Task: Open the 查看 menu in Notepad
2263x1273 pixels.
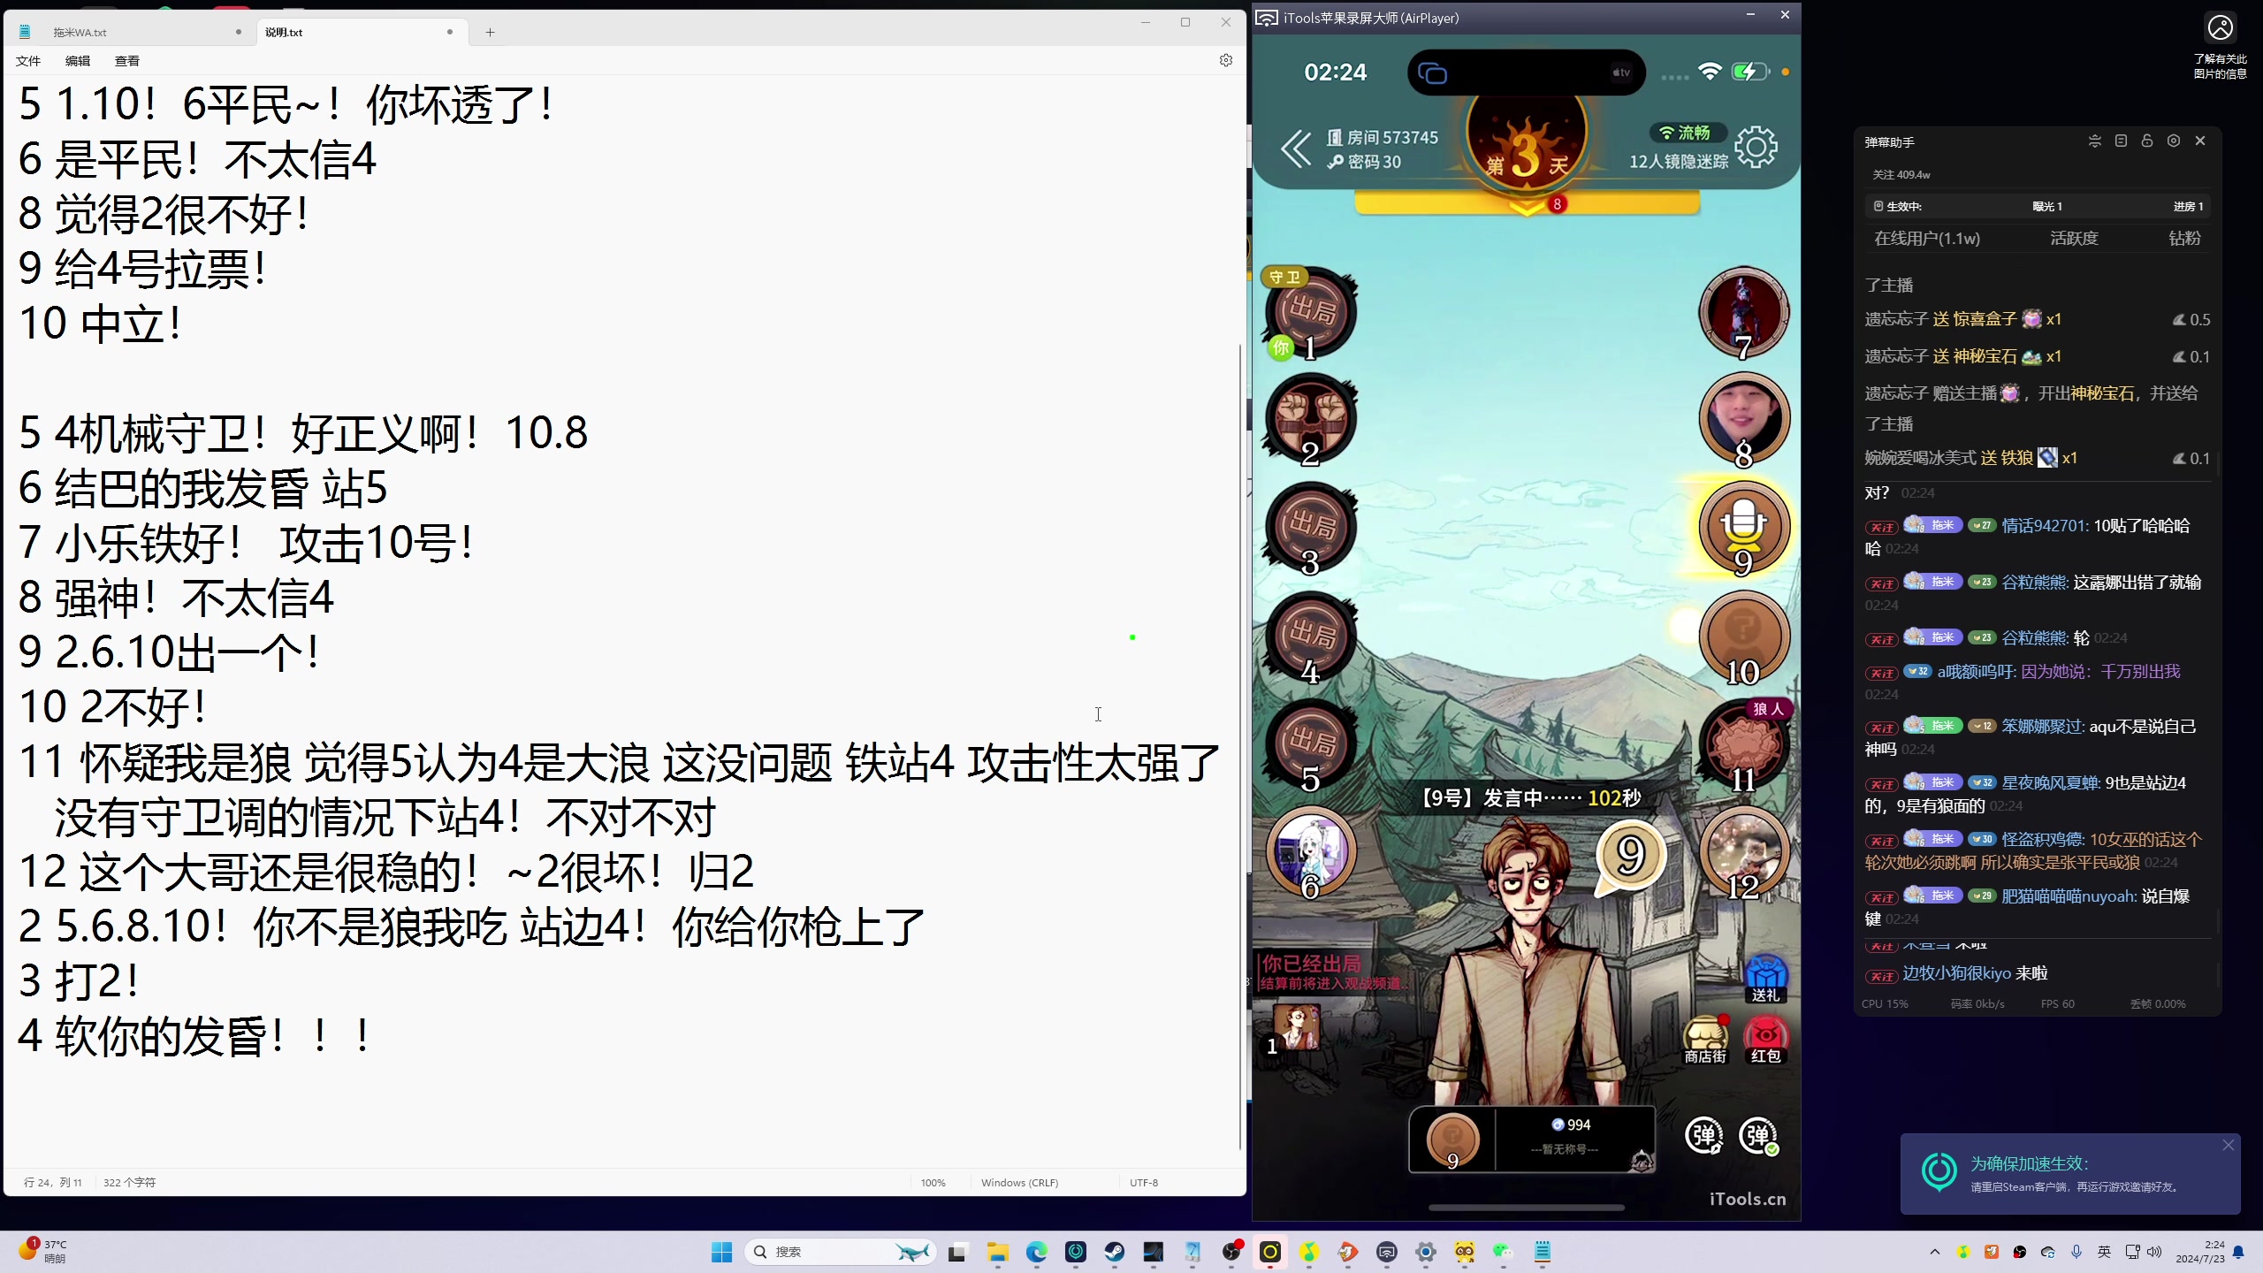Action: [x=127, y=61]
